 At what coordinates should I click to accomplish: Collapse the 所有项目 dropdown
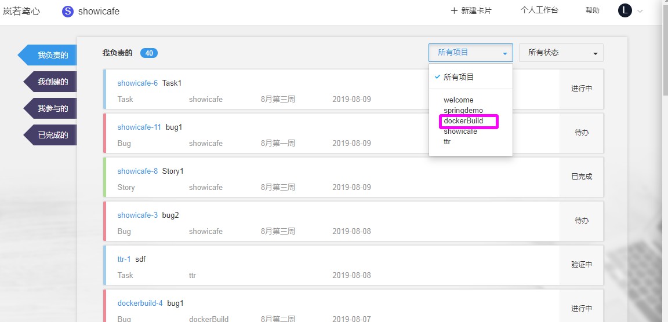pos(471,53)
